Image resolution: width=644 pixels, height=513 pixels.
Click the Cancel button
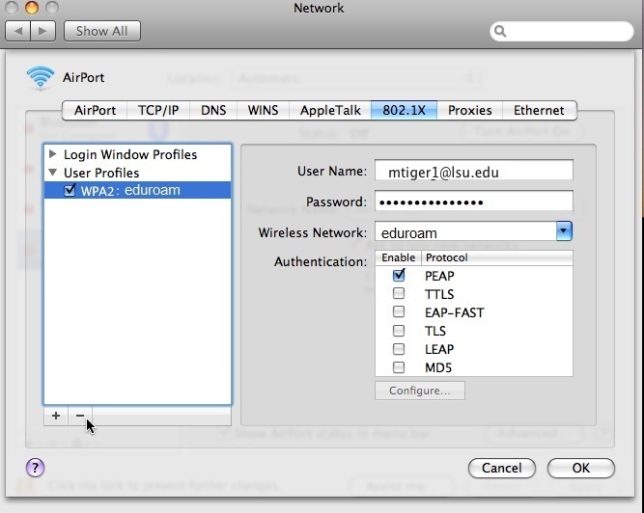pos(502,468)
